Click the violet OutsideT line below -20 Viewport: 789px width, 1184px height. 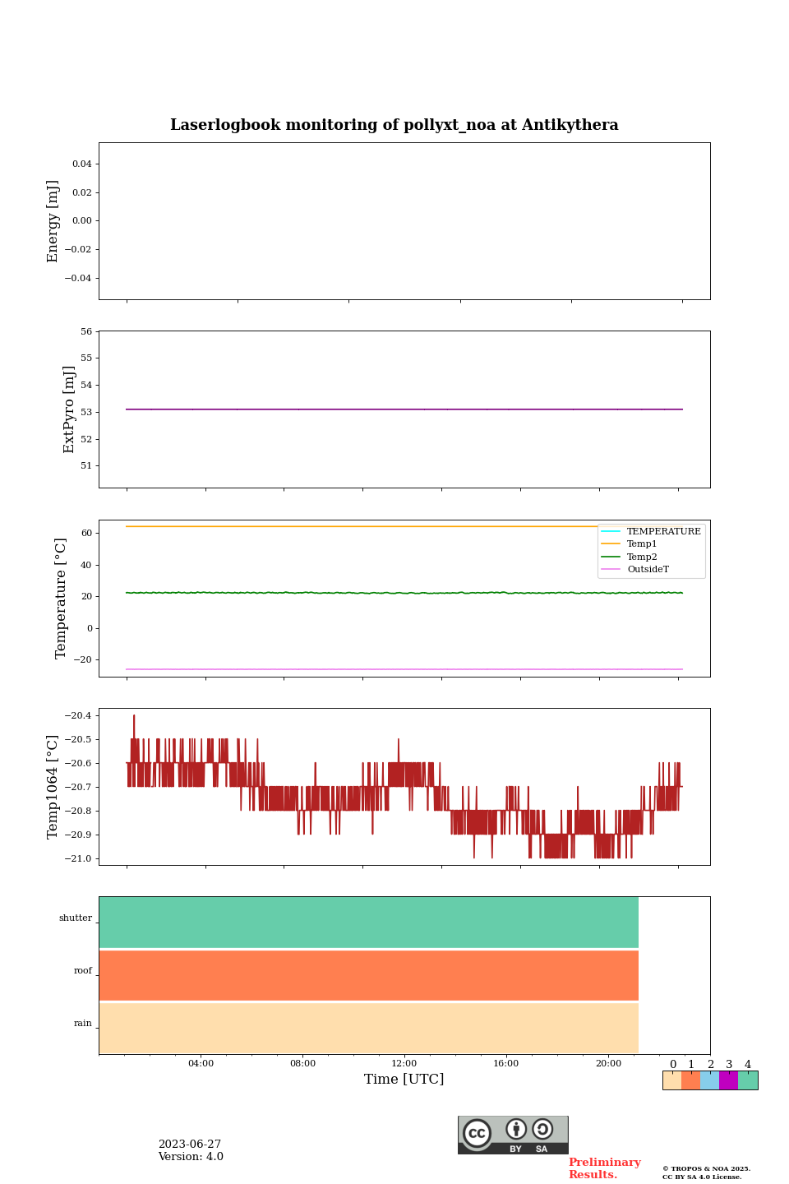click(404, 669)
